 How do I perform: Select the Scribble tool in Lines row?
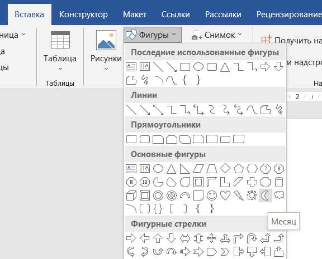tap(279, 110)
